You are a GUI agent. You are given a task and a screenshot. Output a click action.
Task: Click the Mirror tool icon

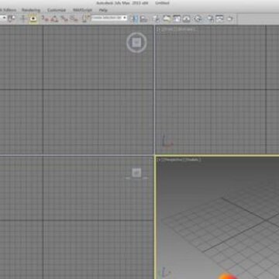click(134, 19)
